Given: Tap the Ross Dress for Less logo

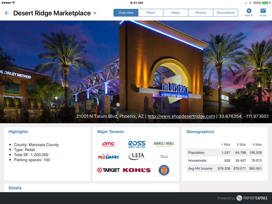Looking at the screenshot, I should coord(137,144).
